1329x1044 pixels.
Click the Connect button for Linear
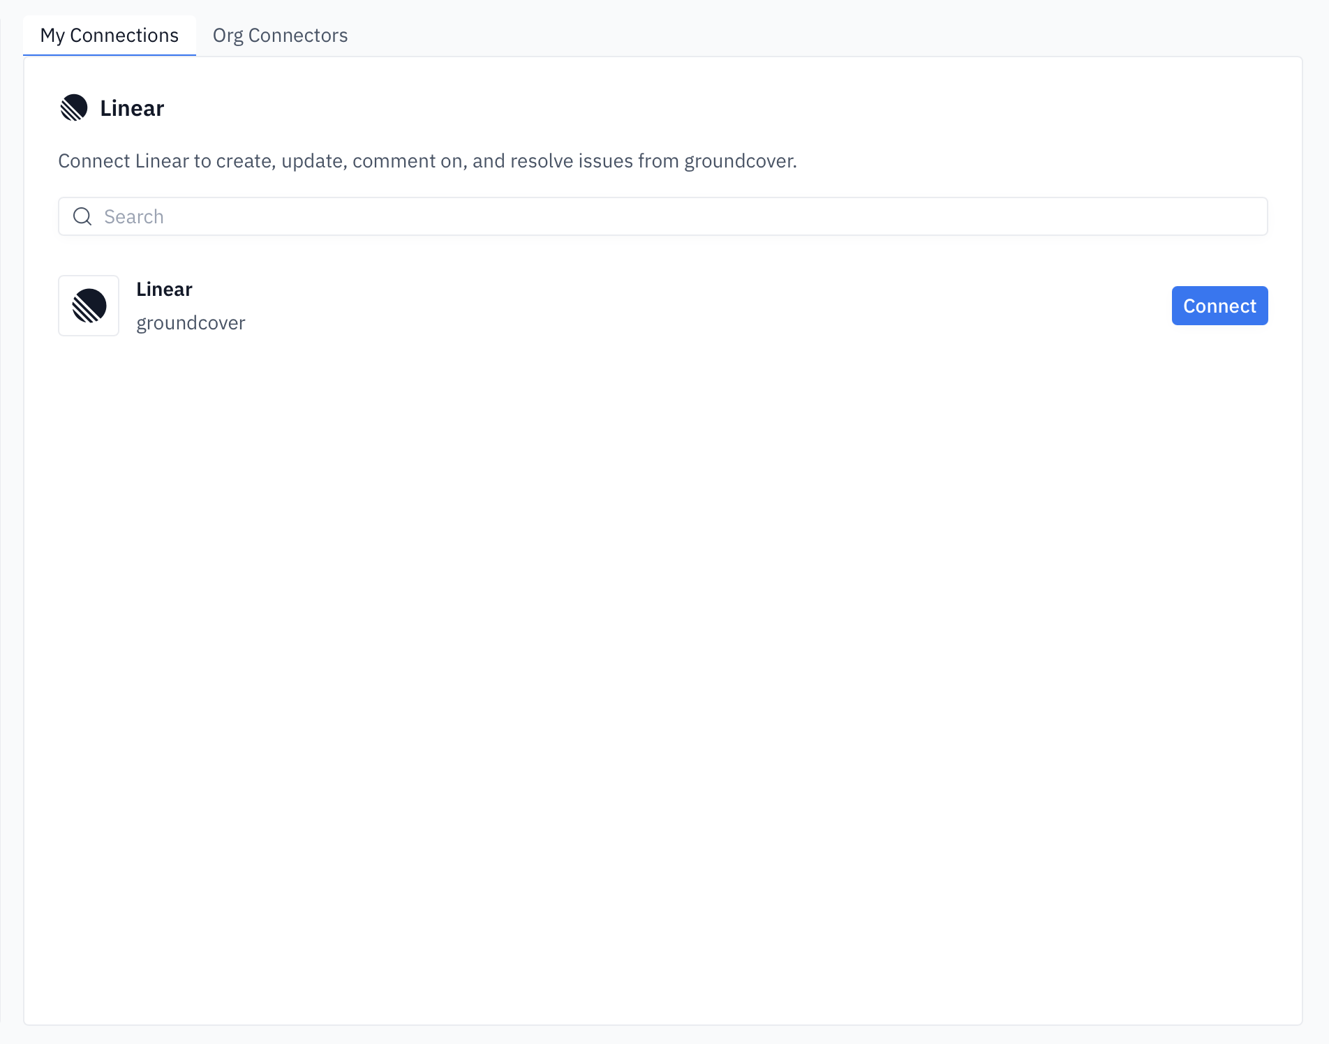coord(1219,306)
